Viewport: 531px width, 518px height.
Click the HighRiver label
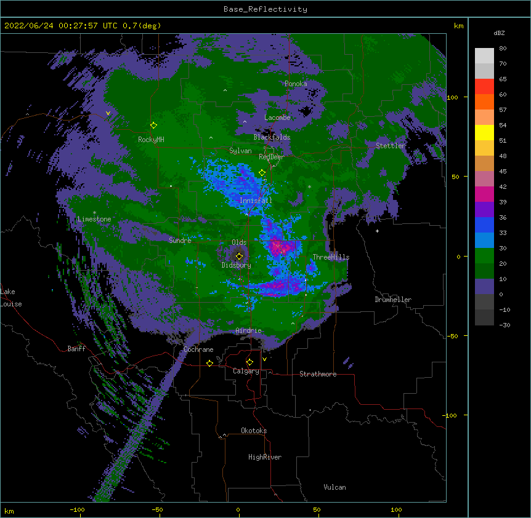point(265,457)
